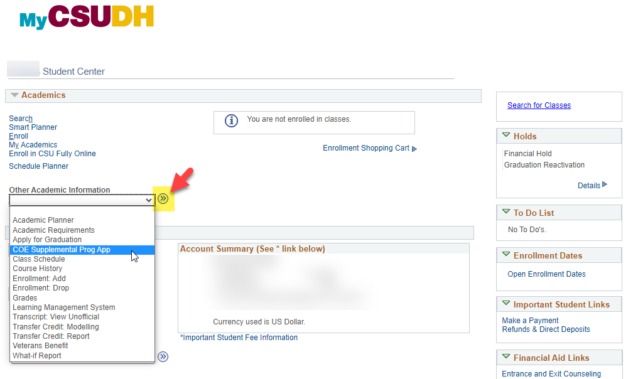Select the blank first dropdown option
Screen dimensions: 633x379
click(82, 211)
